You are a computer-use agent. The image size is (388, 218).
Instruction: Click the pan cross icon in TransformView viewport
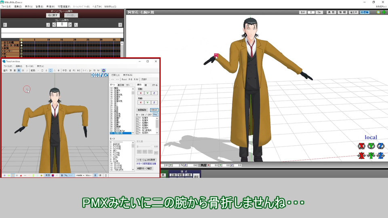click(97, 75)
